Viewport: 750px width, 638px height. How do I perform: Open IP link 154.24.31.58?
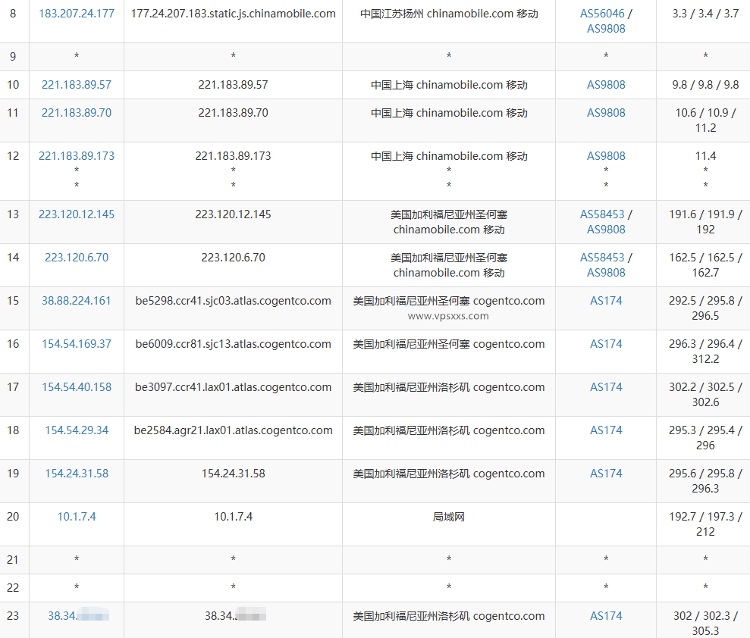[x=77, y=474]
